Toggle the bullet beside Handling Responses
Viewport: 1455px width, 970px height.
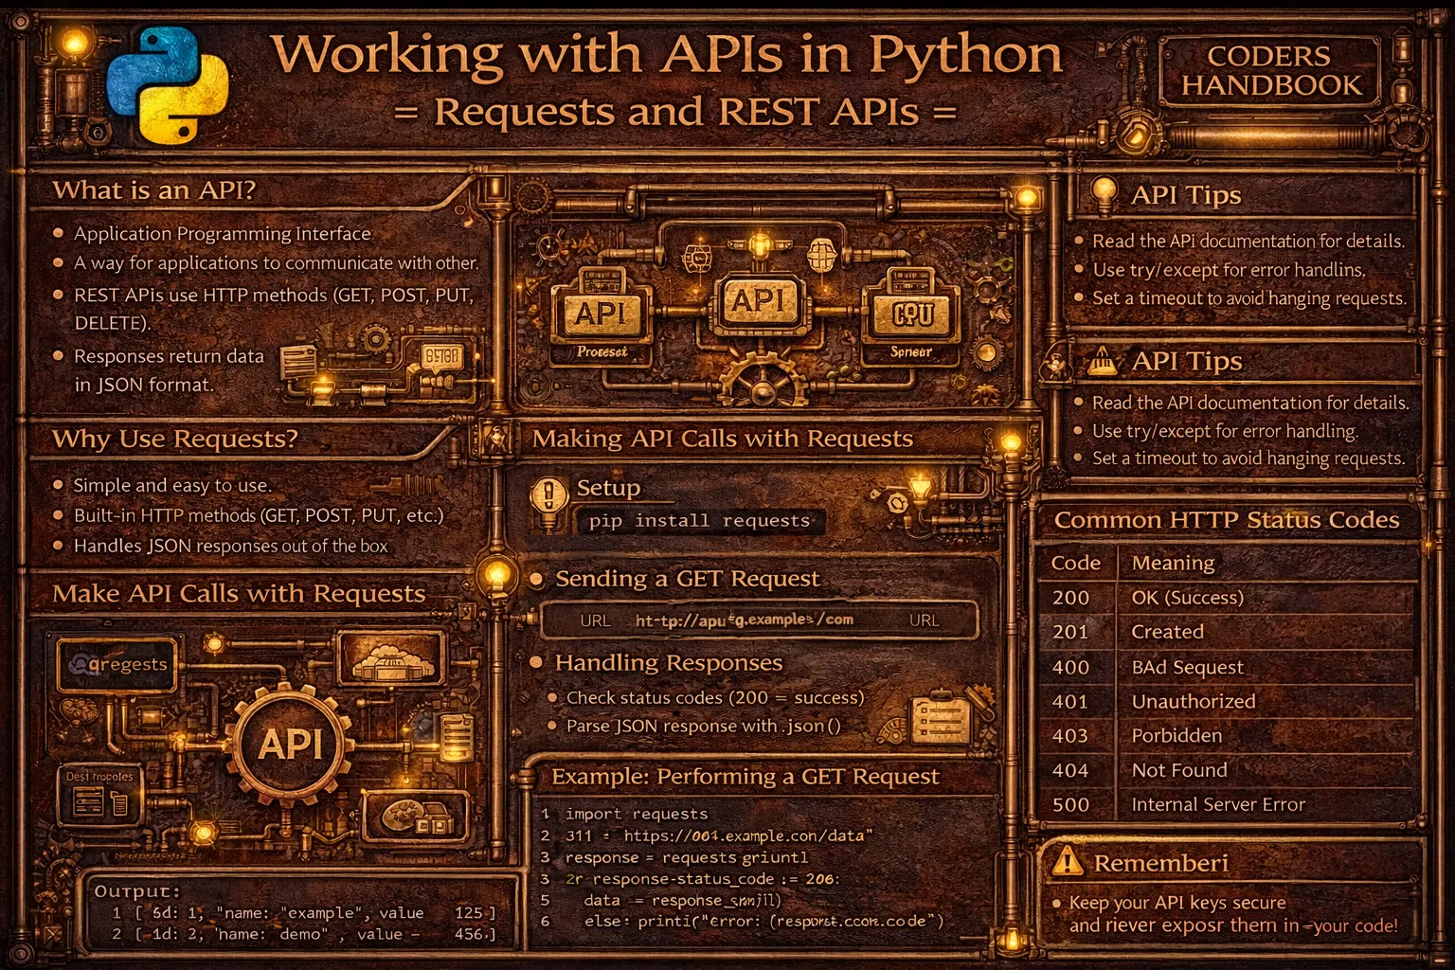click(x=538, y=663)
